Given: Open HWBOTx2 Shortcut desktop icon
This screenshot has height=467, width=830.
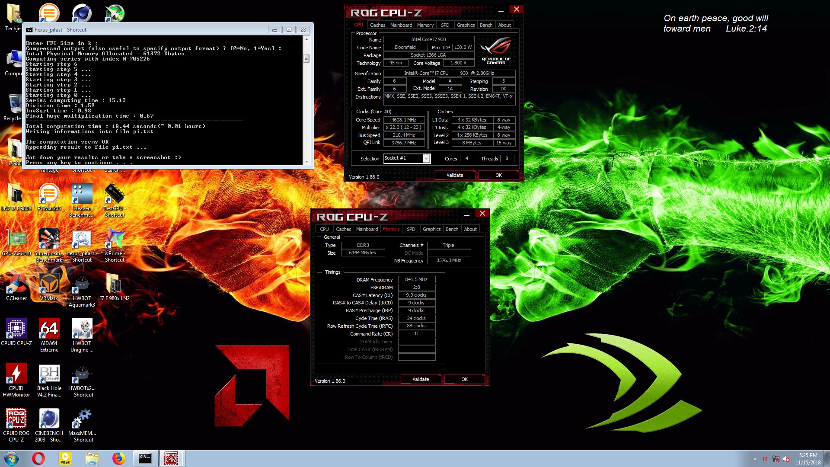Looking at the screenshot, I should click(x=82, y=380).
